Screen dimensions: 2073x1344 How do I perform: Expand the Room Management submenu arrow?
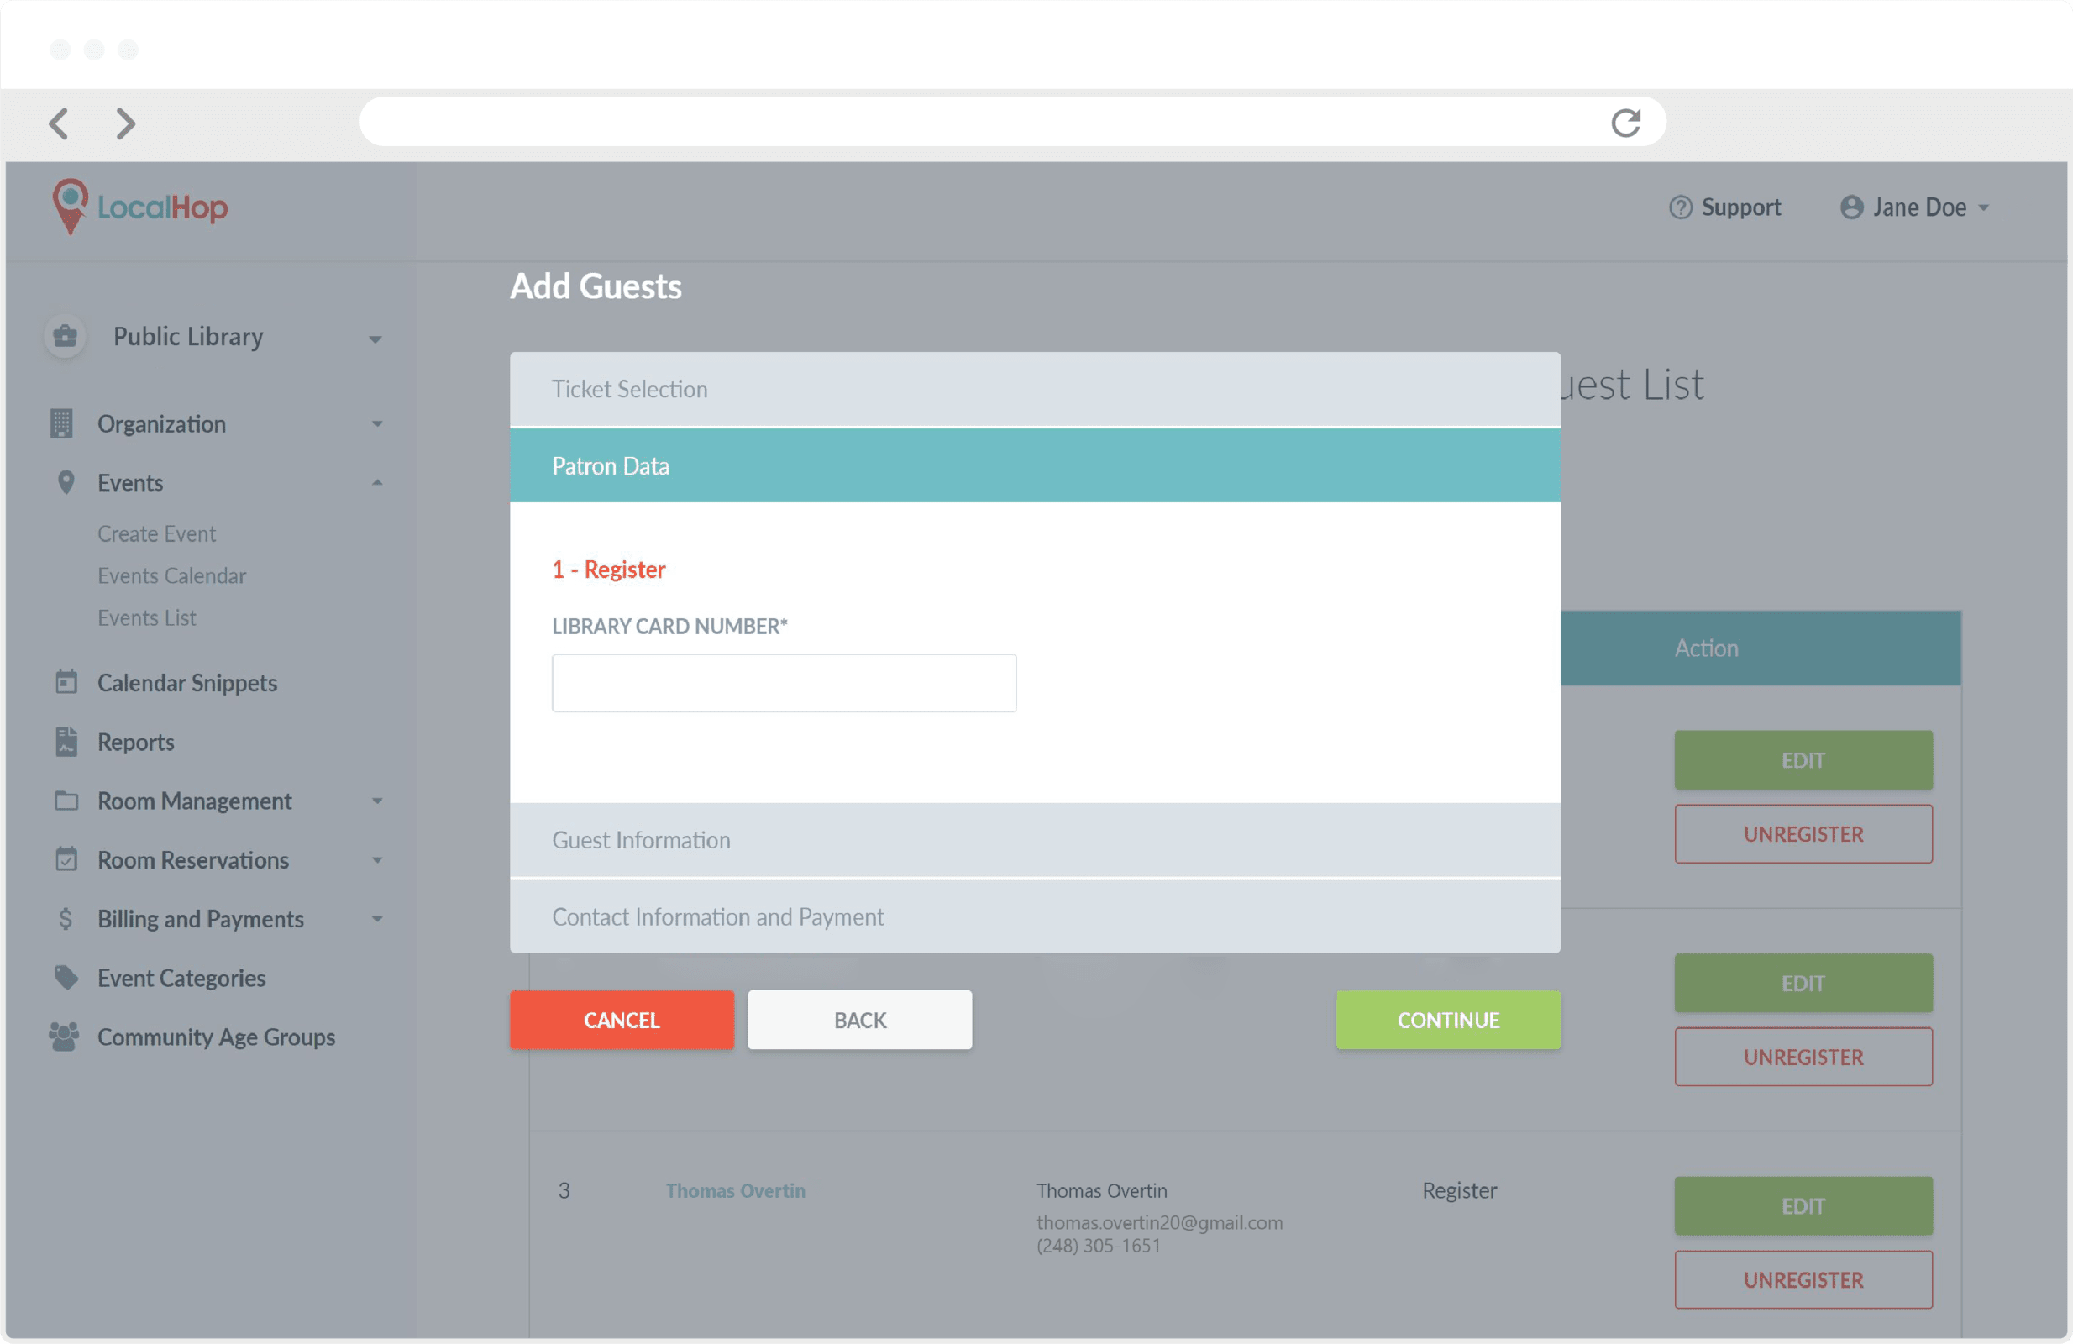[377, 801]
